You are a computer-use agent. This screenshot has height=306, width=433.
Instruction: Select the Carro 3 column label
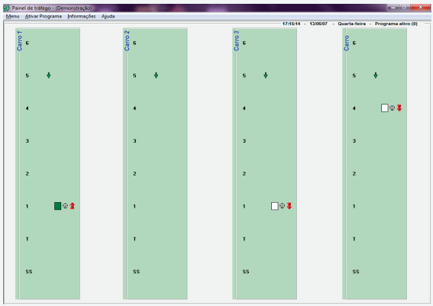(x=237, y=41)
